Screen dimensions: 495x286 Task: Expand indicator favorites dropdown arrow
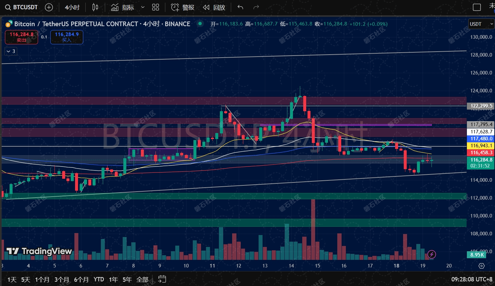(143, 7)
